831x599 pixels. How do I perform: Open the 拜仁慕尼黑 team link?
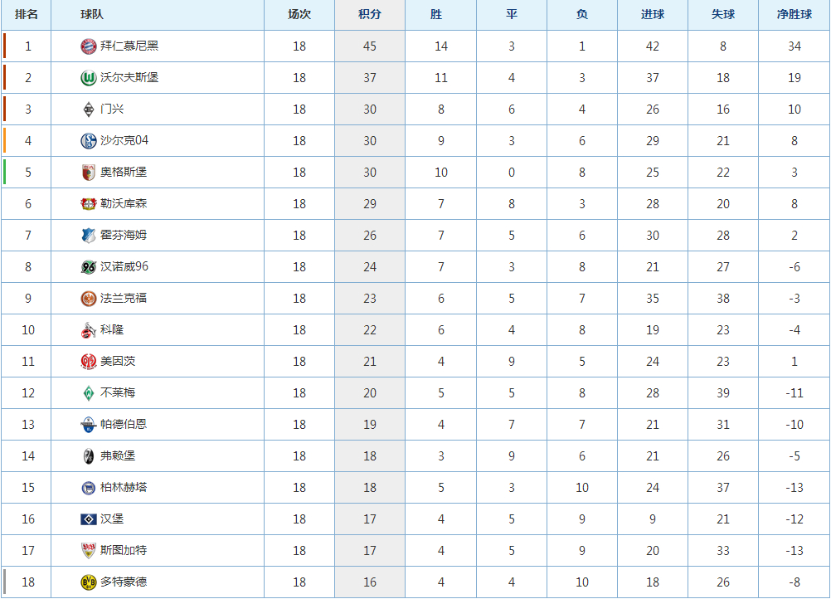tap(129, 46)
